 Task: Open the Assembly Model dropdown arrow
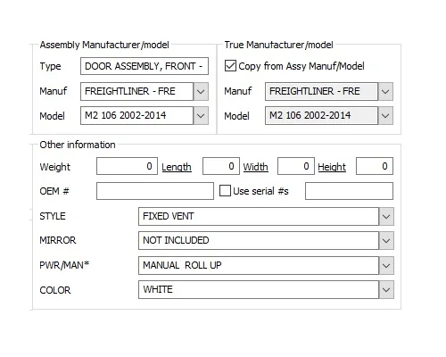click(x=201, y=115)
